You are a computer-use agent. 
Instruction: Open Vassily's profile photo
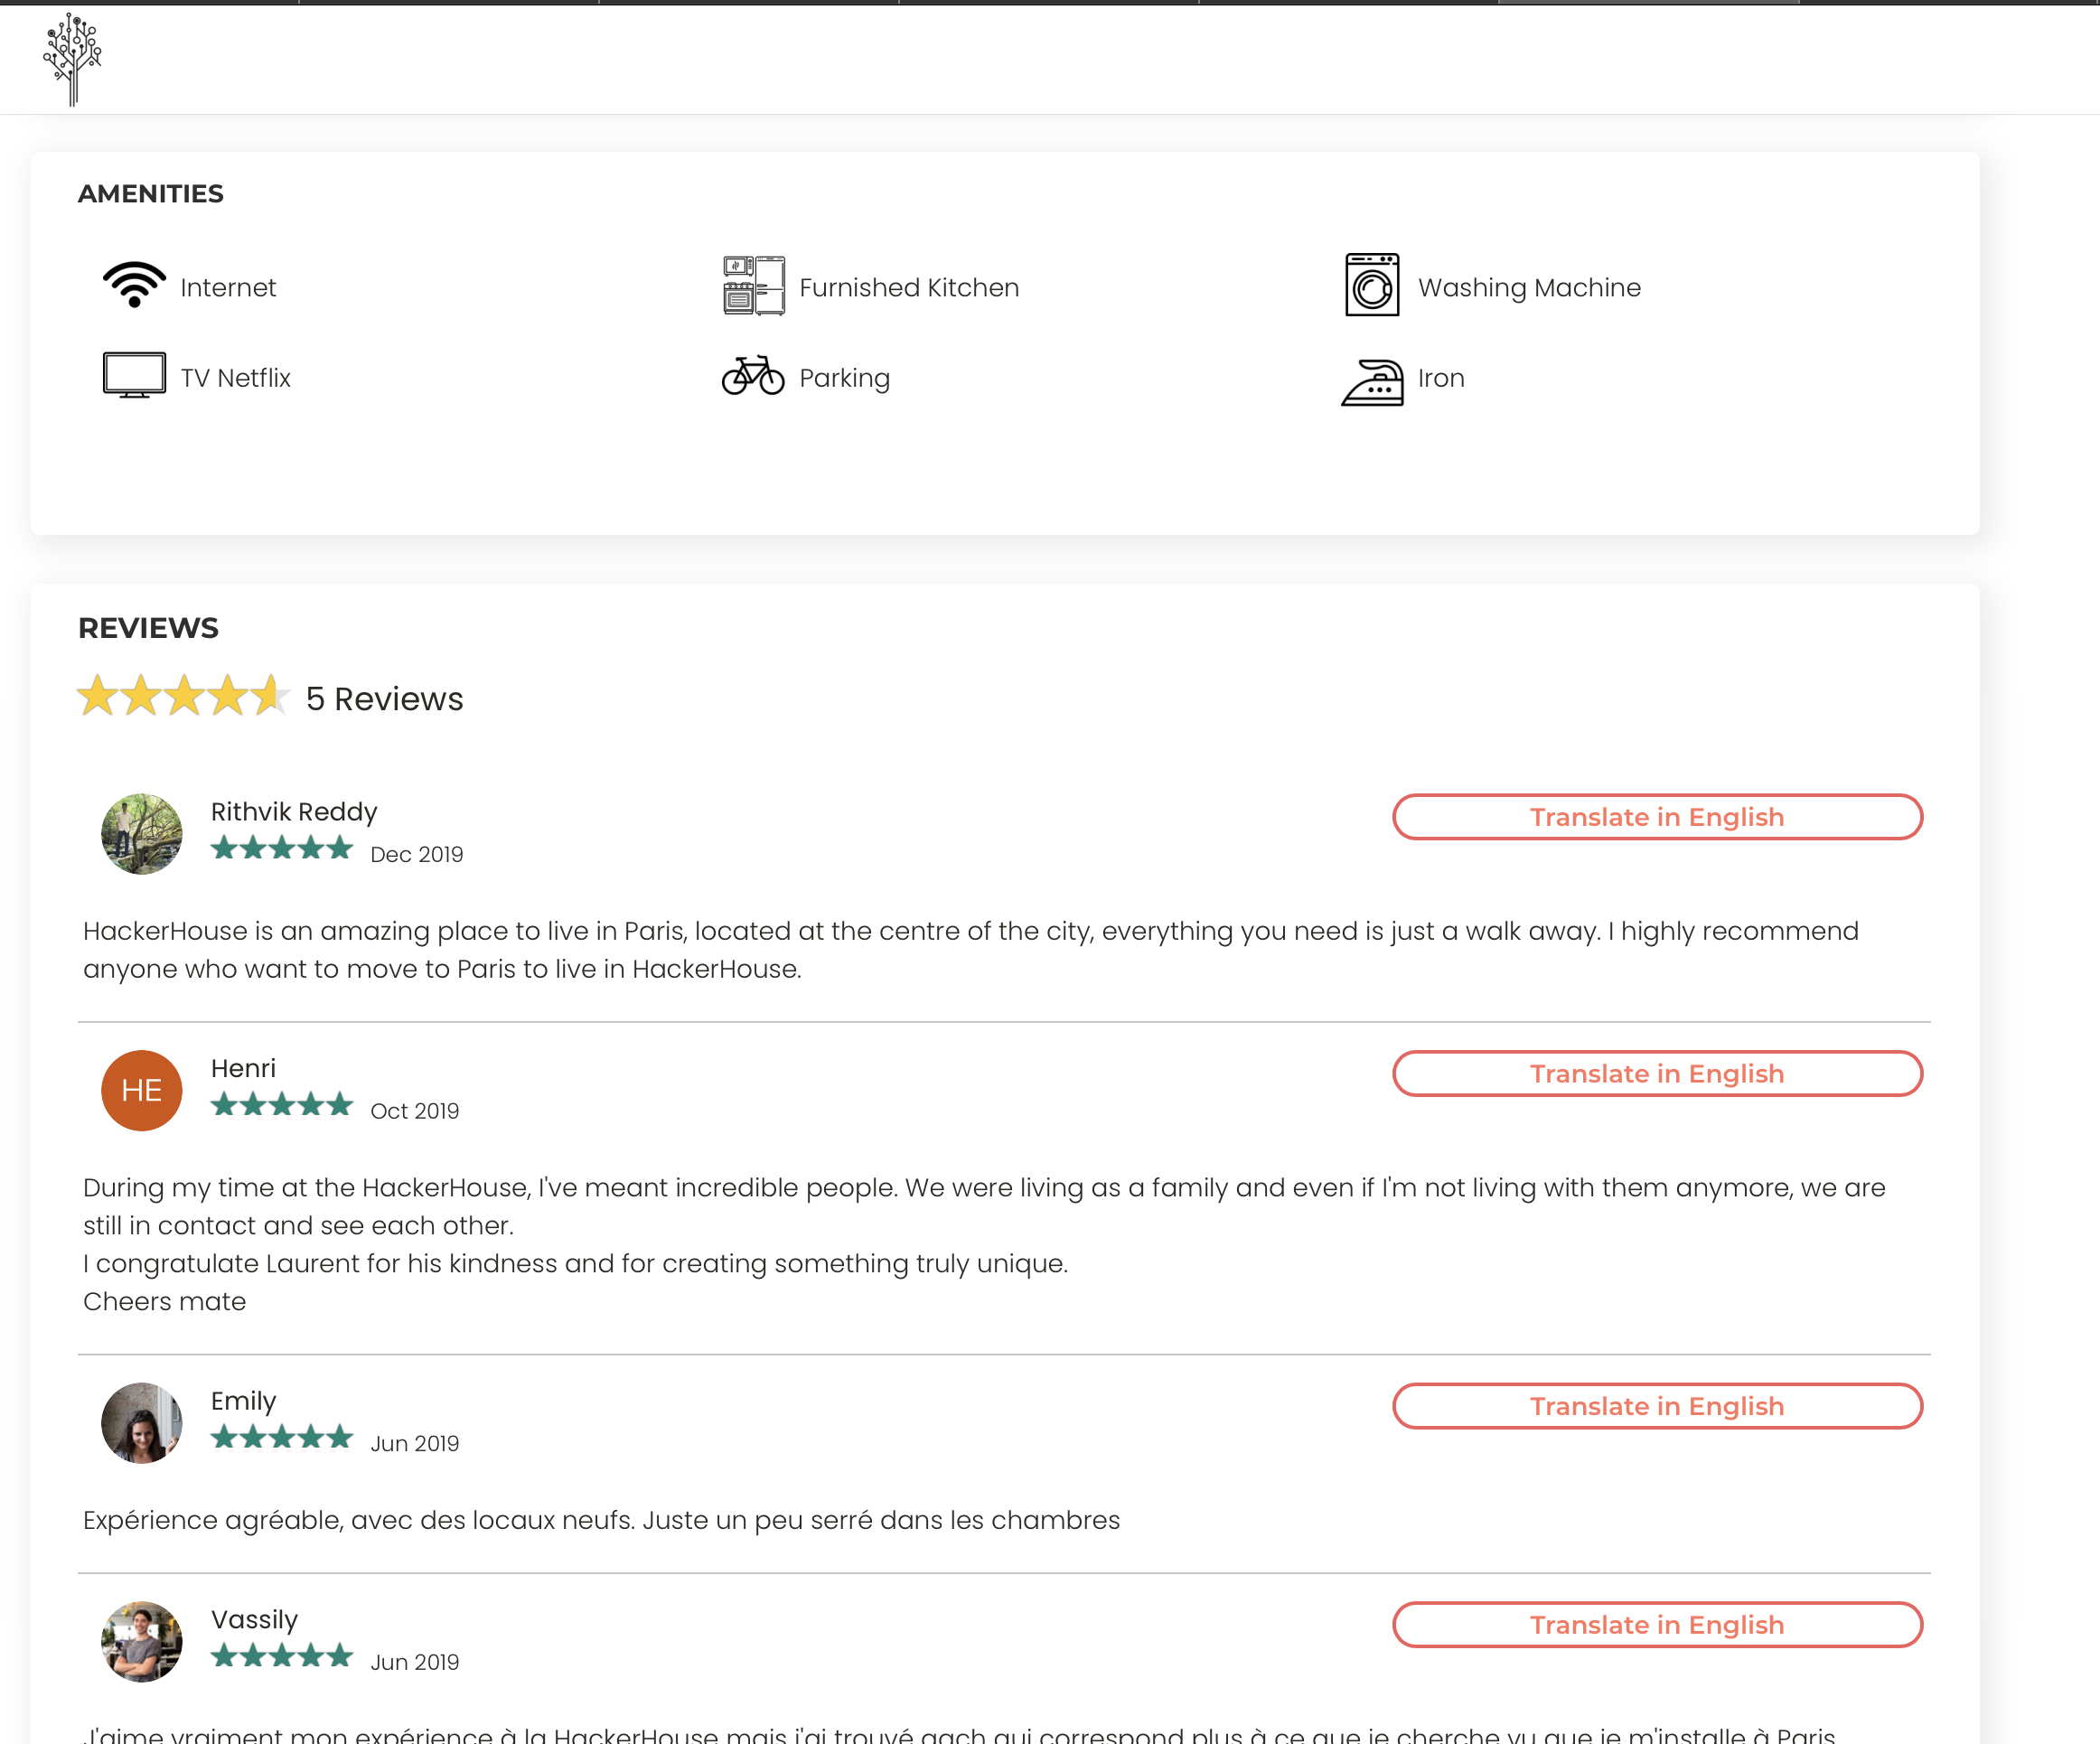[x=141, y=1641]
